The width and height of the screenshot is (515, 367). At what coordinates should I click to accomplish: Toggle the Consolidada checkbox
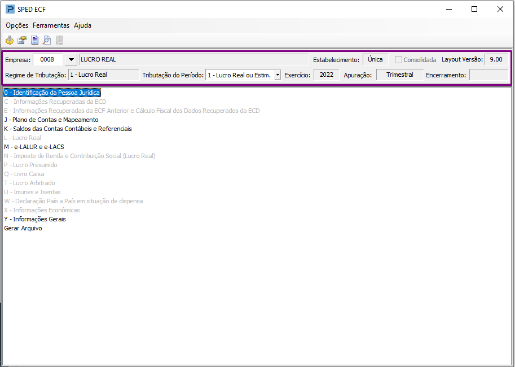(x=398, y=59)
